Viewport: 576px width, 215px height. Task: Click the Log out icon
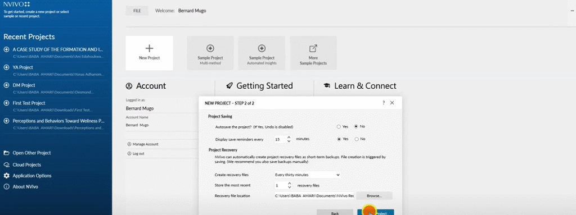[129, 153]
